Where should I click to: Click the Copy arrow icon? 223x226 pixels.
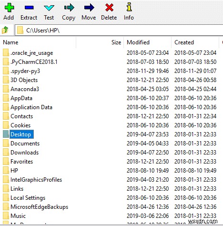pyautogui.click(x=69, y=8)
